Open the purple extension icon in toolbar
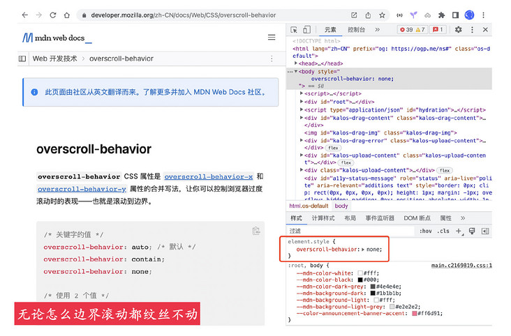Image resolution: width=511 pixels, height=336 pixels. (413, 15)
